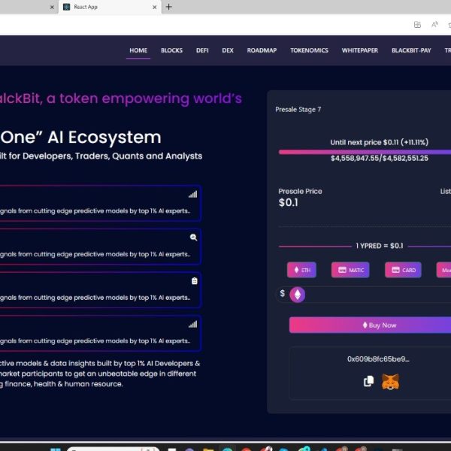Image resolution: width=451 pixels, height=451 pixels.
Task: Select the React App browser tab
Action: pyautogui.click(x=110, y=8)
